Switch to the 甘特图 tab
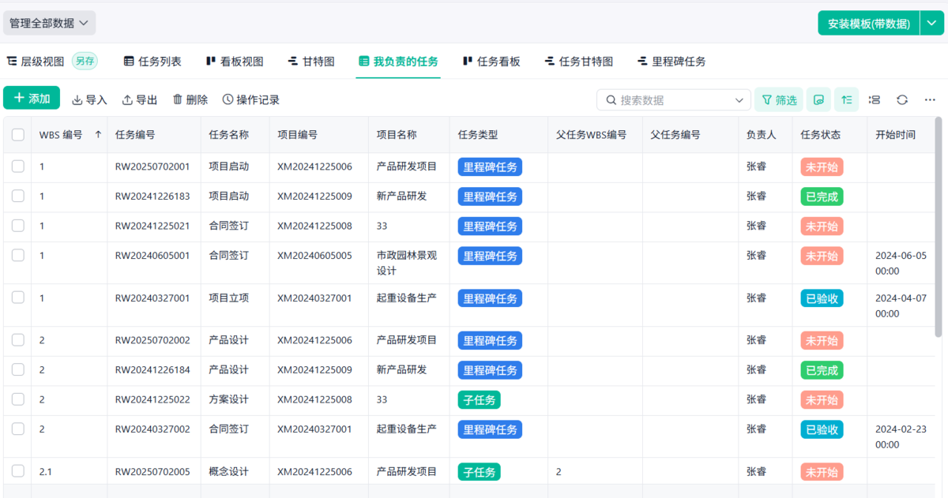The width and height of the screenshot is (948, 498). pyautogui.click(x=310, y=62)
